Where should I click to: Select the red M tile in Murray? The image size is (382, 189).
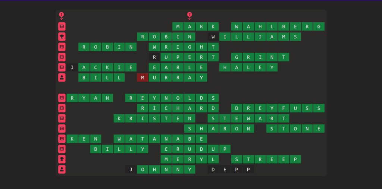point(143,77)
